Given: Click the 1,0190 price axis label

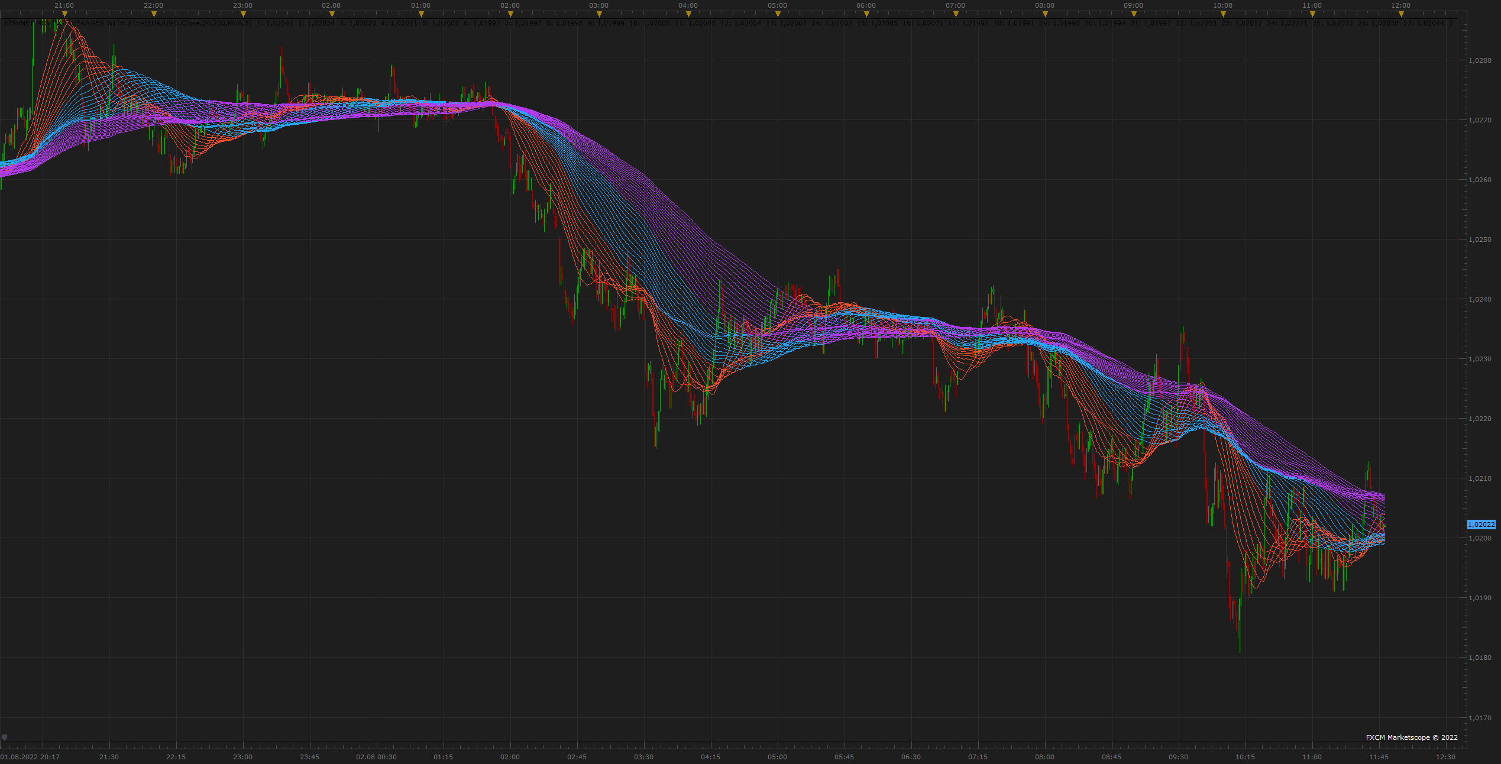Looking at the screenshot, I should [x=1480, y=598].
